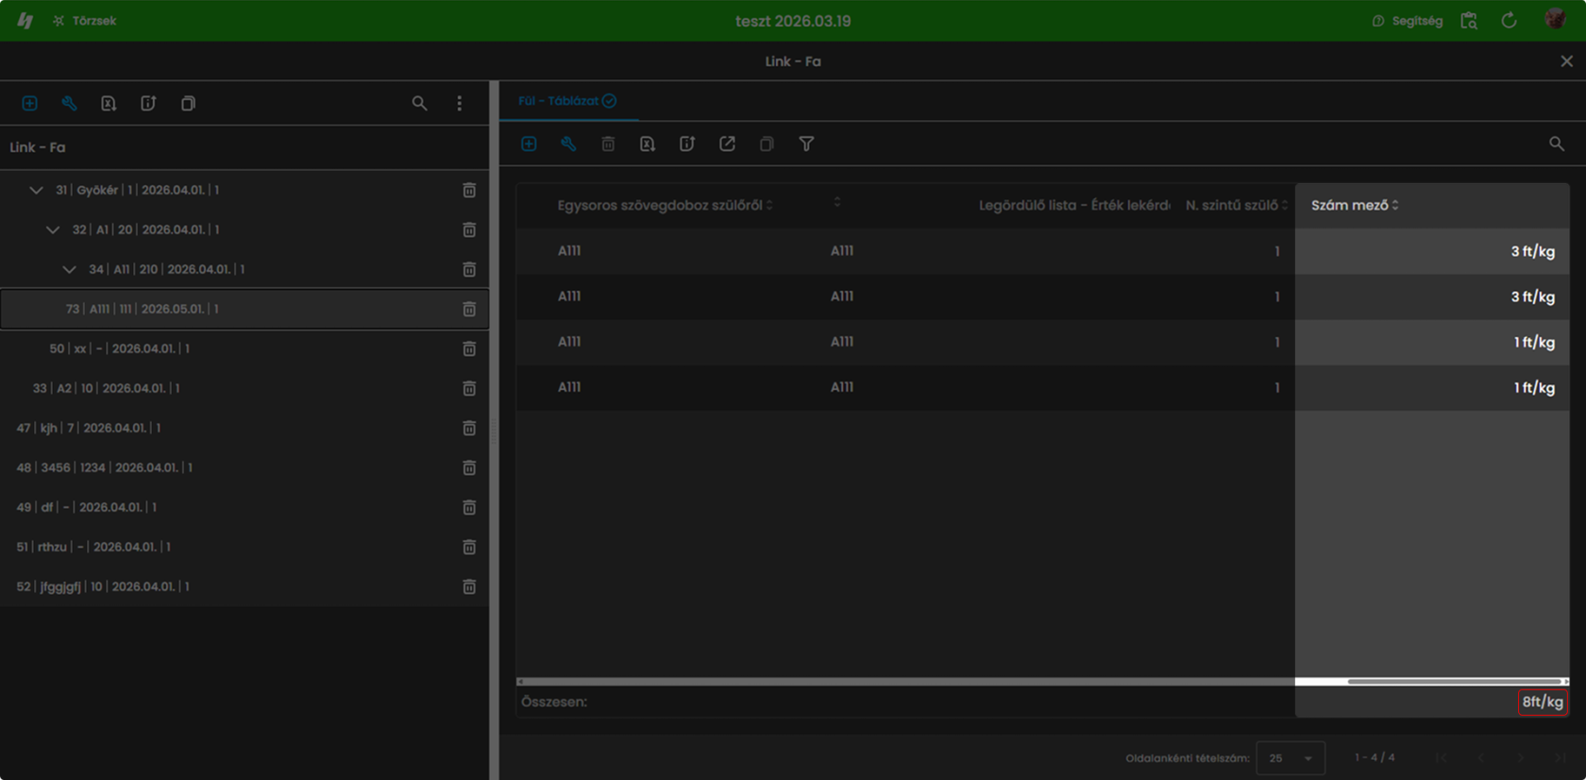
Task: Collapse the 31 | Gyökér tree node
Action: pyautogui.click(x=36, y=190)
